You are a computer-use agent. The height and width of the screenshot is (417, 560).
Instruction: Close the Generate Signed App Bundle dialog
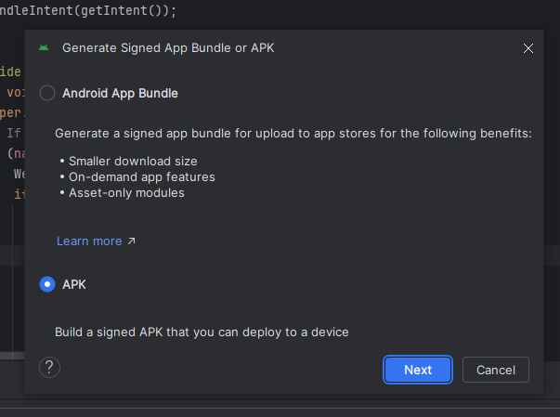[528, 48]
